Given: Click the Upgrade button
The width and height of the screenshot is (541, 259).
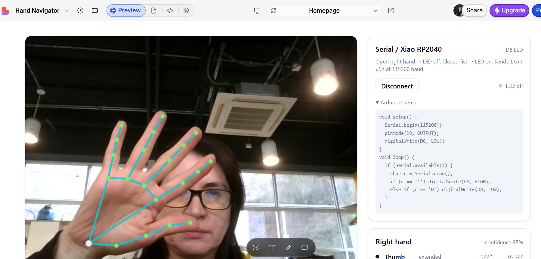Looking at the screenshot, I should pyautogui.click(x=509, y=11).
